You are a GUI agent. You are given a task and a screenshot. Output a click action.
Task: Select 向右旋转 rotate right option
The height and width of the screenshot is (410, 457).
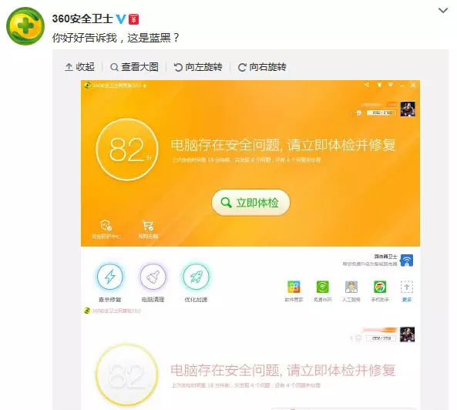click(x=262, y=67)
